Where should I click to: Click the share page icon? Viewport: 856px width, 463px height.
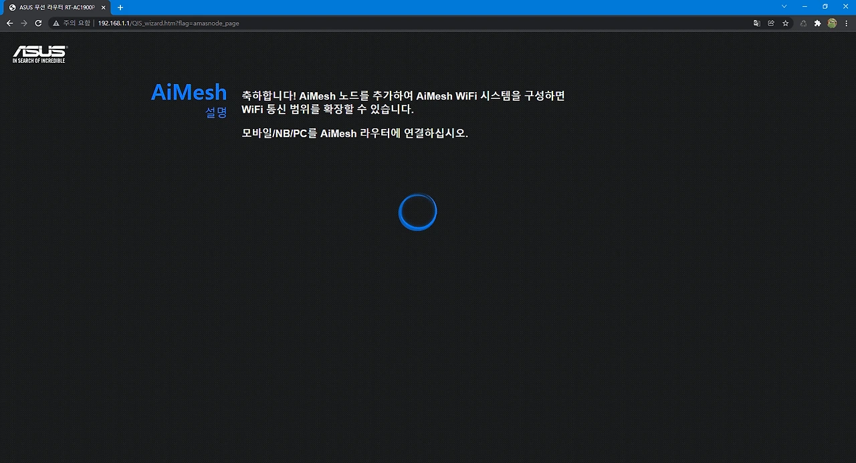pos(771,23)
